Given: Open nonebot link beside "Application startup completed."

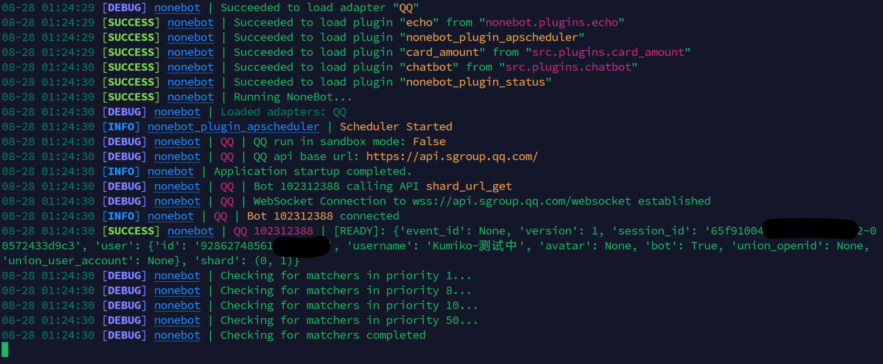Looking at the screenshot, I should pos(170,171).
